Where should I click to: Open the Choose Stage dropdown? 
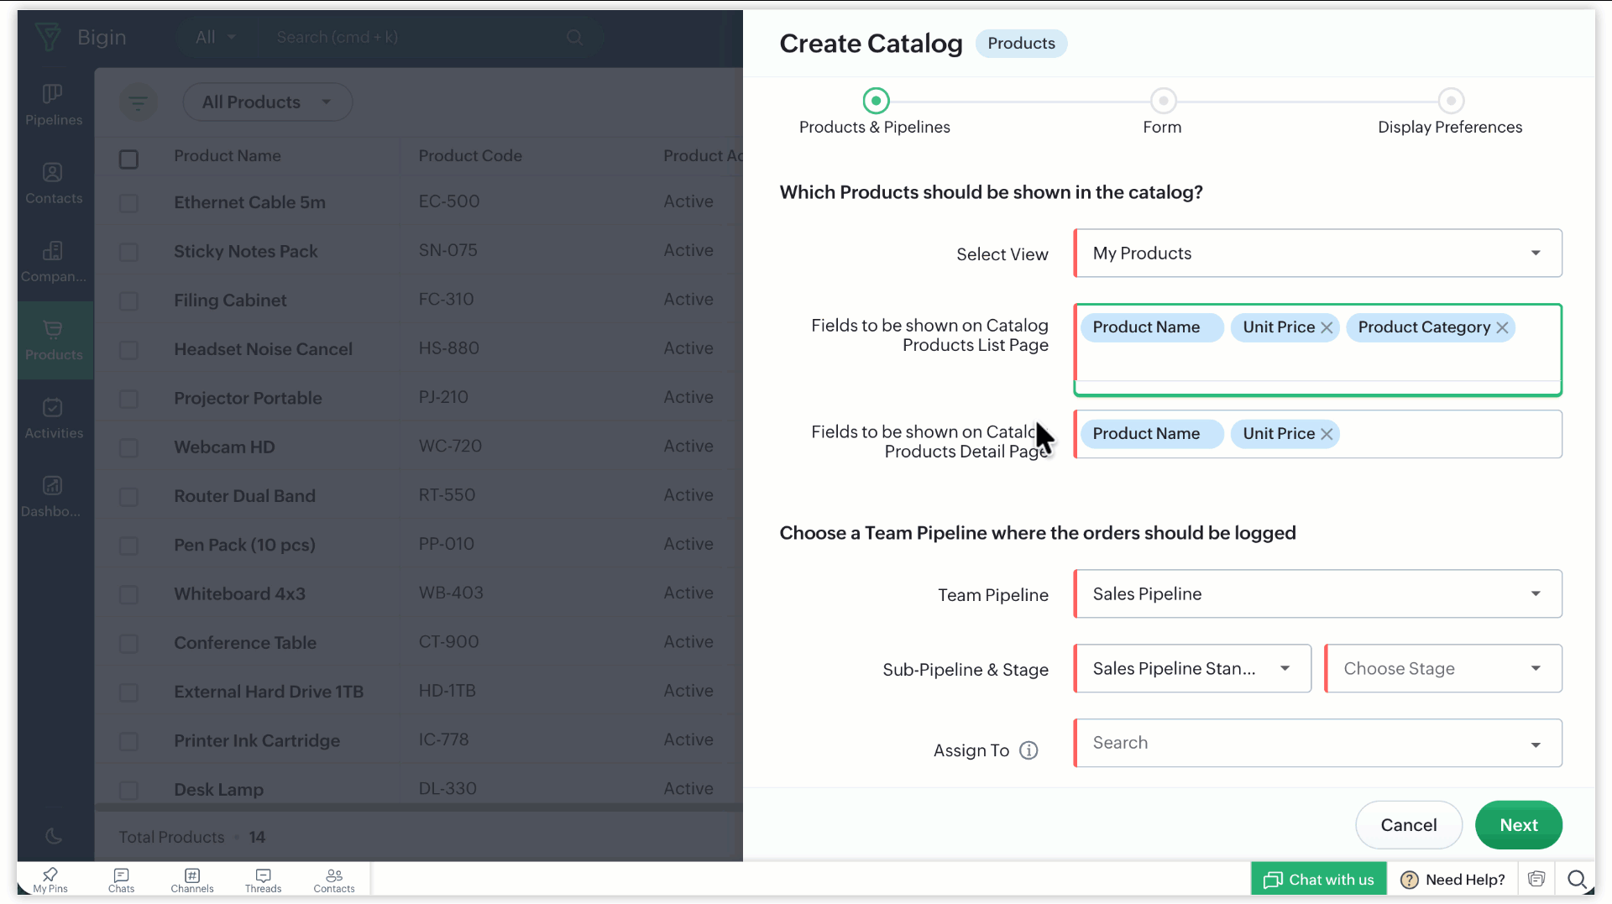click(1442, 669)
